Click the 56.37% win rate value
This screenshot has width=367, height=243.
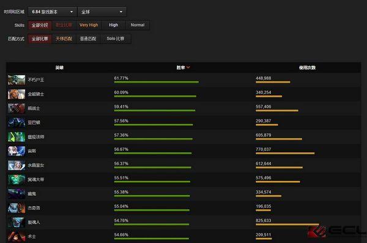click(121, 163)
